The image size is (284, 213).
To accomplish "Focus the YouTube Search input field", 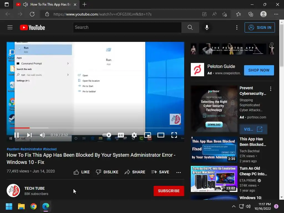I will [127, 27].
